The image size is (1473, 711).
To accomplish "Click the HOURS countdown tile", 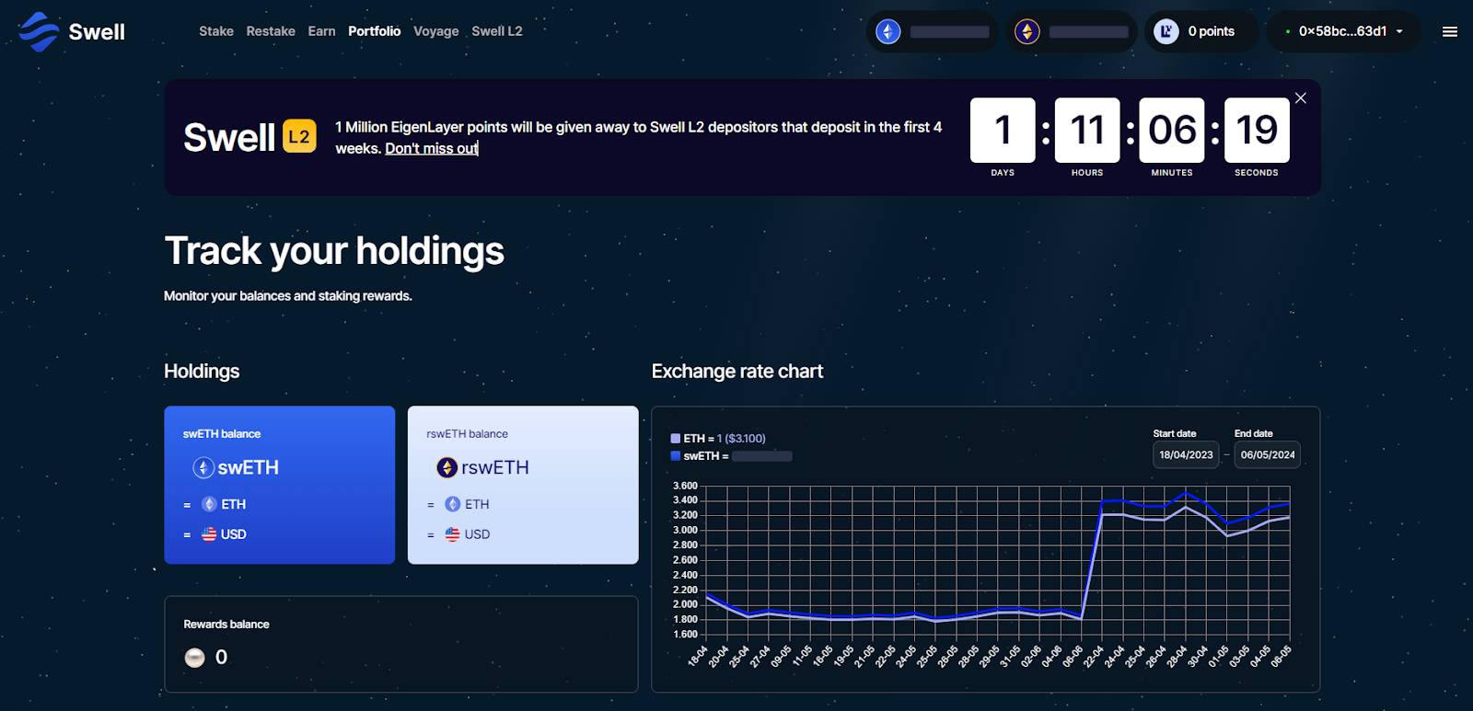I will pyautogui.click(x=1087, y=131).
